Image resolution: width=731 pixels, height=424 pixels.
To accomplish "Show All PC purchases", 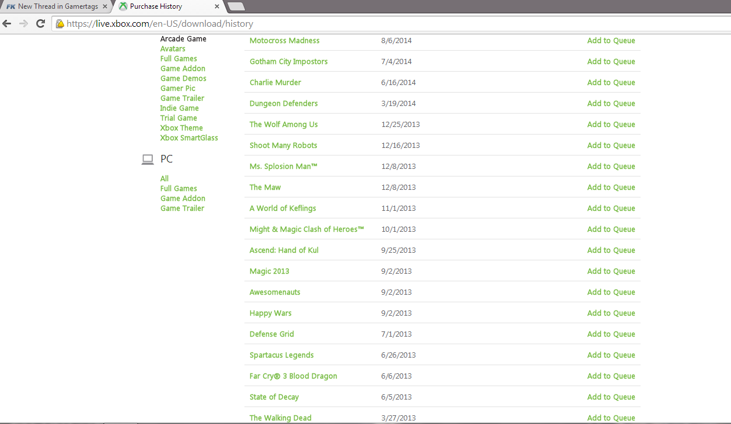I will click(x=165, y=179).
